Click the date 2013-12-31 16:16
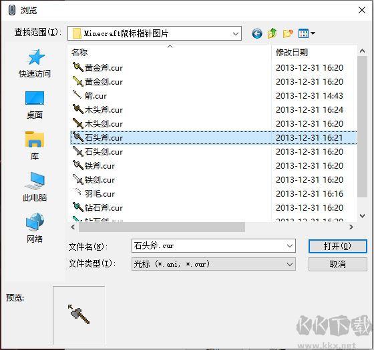 [309, 194]
